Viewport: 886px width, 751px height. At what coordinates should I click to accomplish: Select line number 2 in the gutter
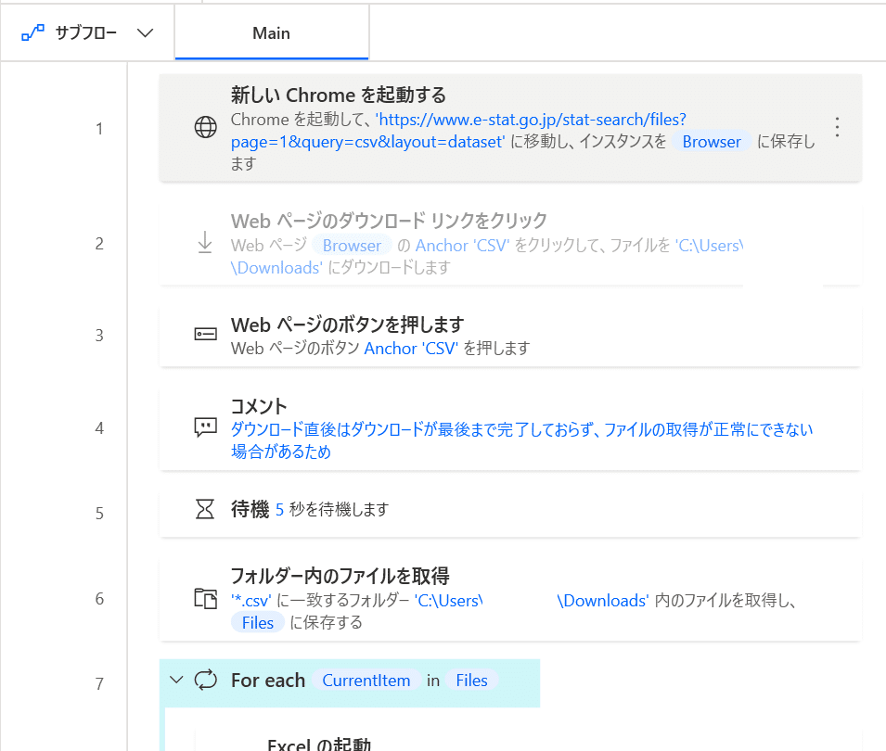coord(99,243)
